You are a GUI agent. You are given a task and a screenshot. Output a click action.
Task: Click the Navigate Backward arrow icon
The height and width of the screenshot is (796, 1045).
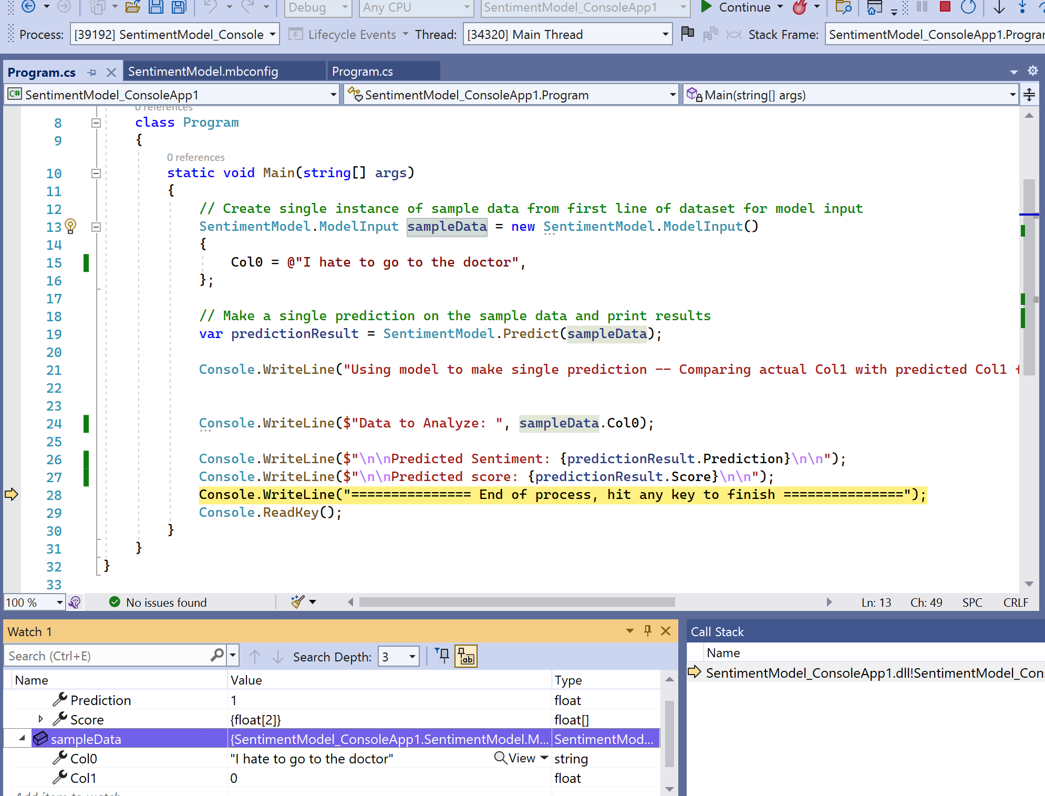(28, 7)
